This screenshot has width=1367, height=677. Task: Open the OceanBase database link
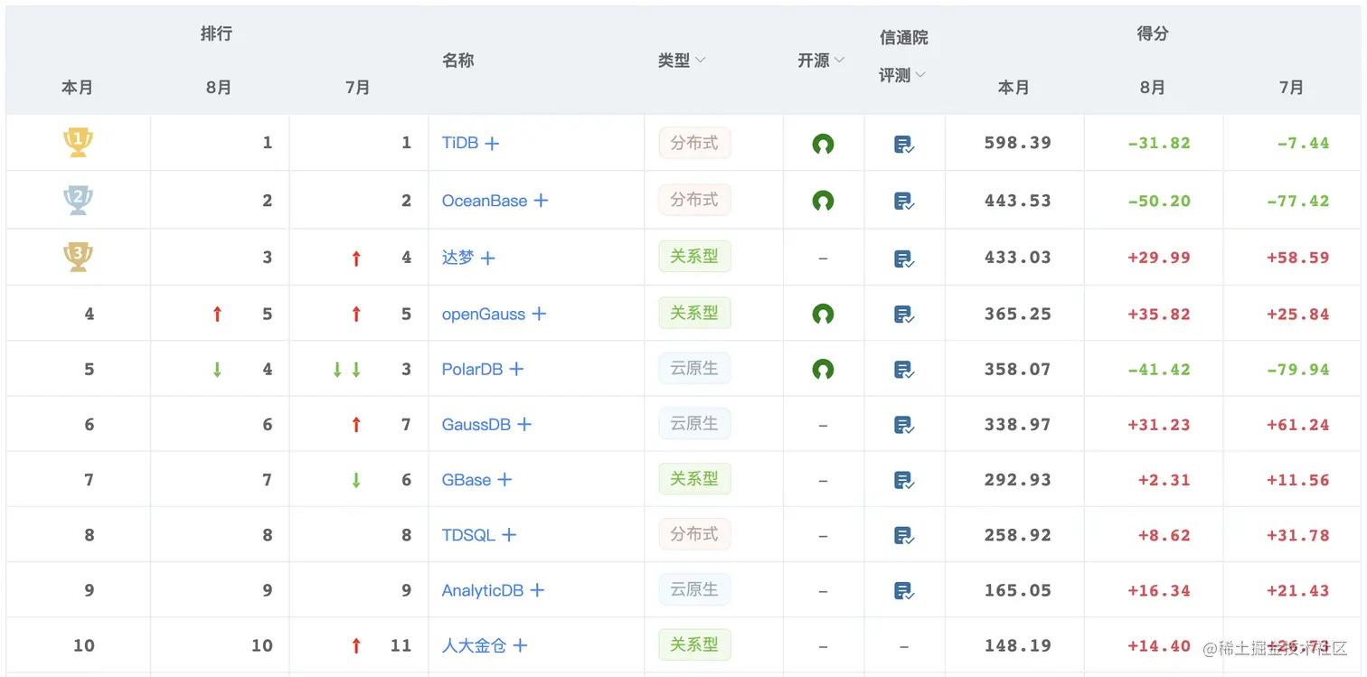[x=485, y=201]
